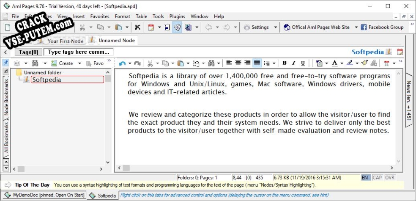Copy selected text using editor toolbar icon

(166, 63)
